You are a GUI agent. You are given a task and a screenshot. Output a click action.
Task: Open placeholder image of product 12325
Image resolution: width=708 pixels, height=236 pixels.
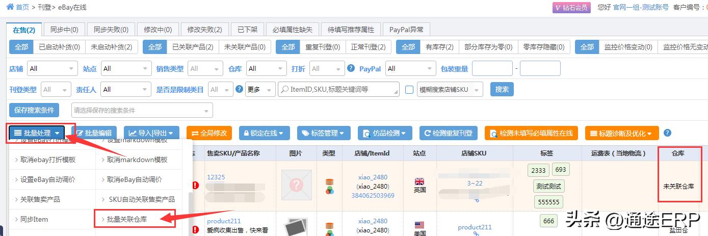296,185
